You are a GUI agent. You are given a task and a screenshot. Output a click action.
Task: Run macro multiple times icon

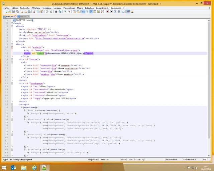point(119,12)
